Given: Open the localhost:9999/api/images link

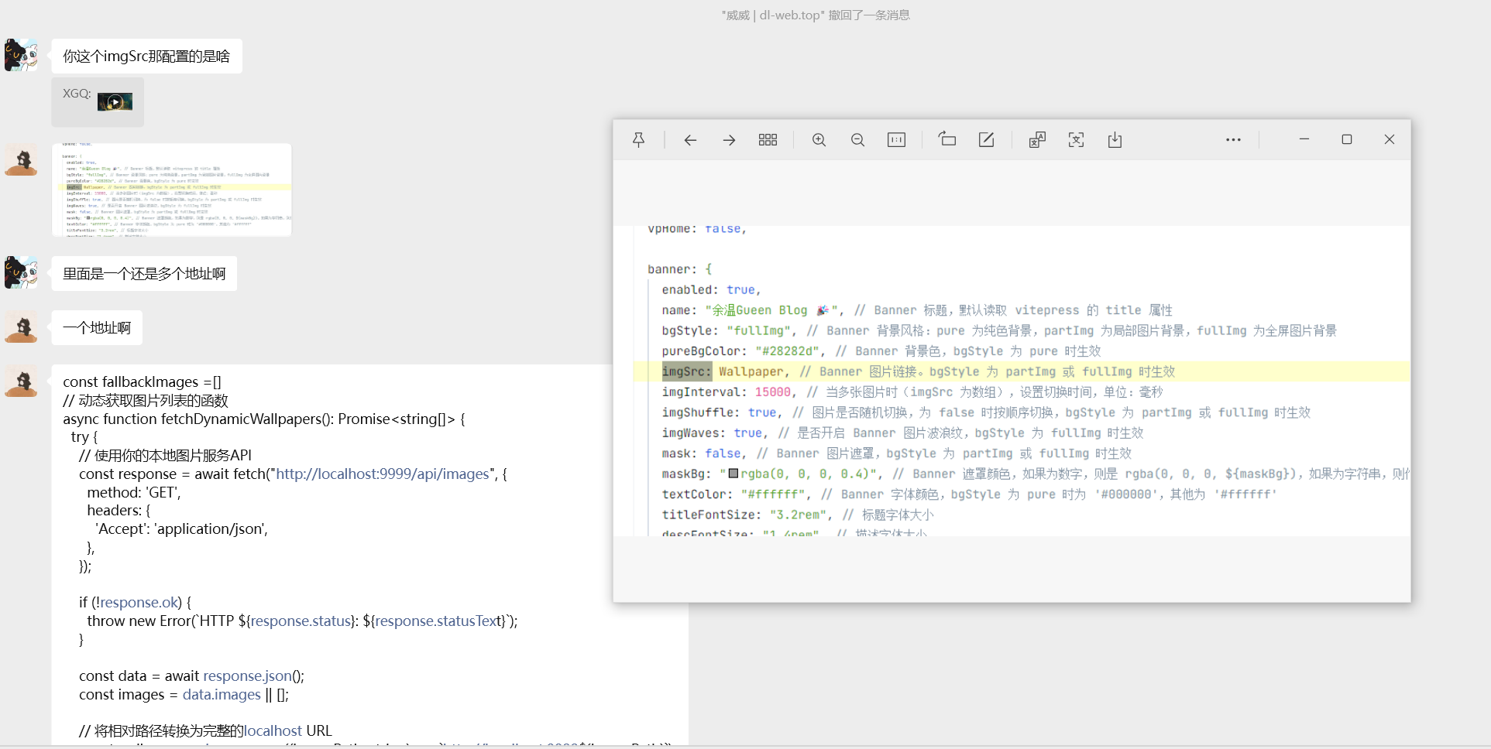Looking at the screenshot, I should [383, 474].
